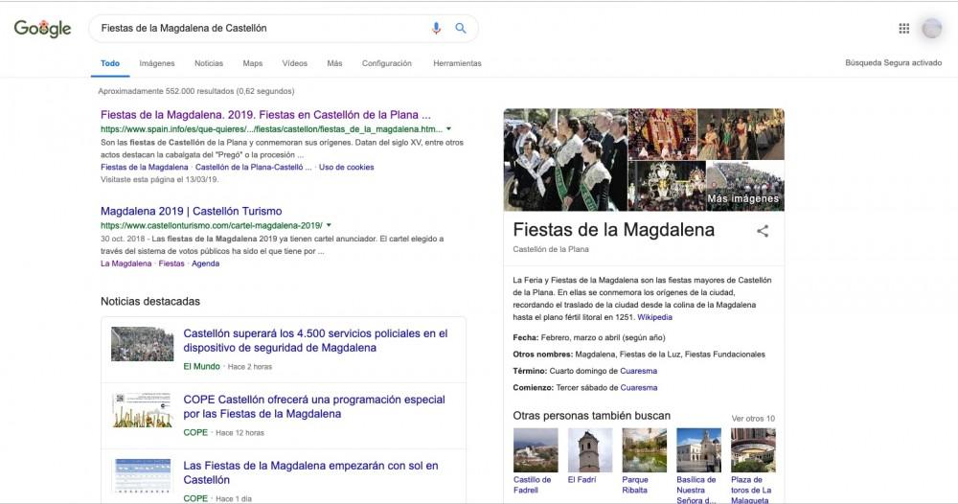Open the Castillo de Fadrell thumbnail
Viewport: 958px width, 504px height.
tap(536, 450)
